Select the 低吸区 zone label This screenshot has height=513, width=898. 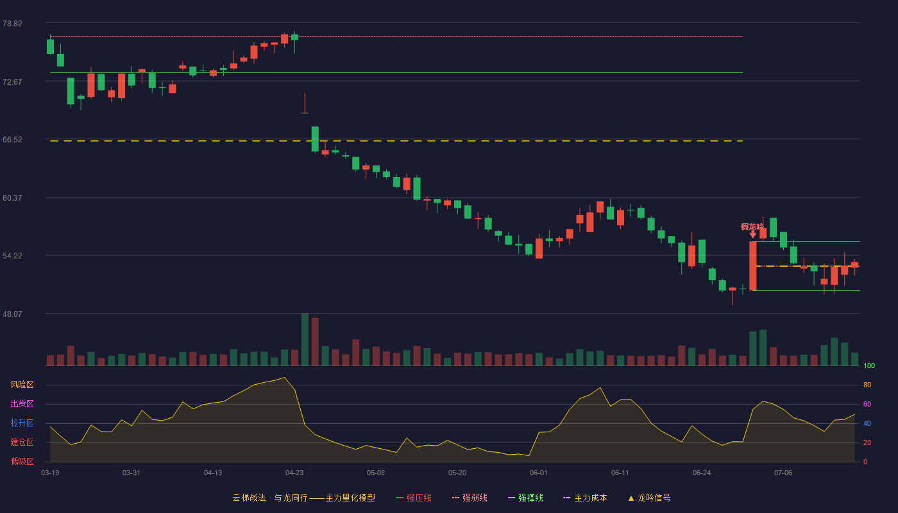(22, 461)
